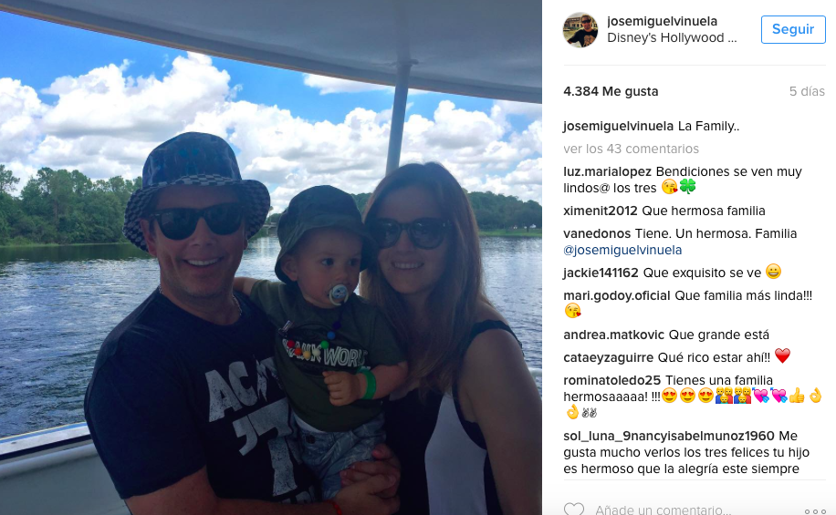This screenshot has height=515, width=836.
Task: Open andrea.matkovic commenter profile
Action: coord(613,335)
